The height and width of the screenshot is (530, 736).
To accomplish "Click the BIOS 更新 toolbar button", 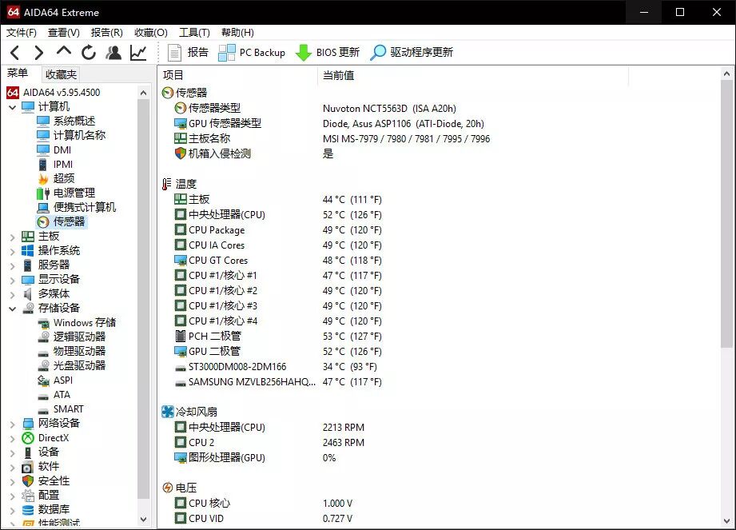I will pos(328,53).
